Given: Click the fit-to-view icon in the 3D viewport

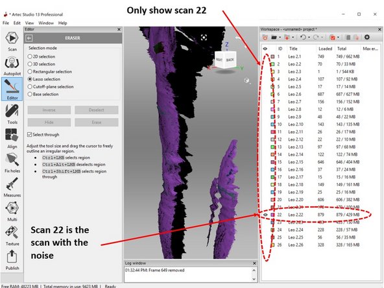Looking at the screenshot, I should coord(204,37).
